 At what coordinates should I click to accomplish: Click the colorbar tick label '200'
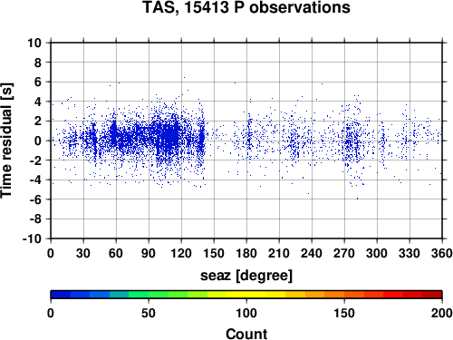pos(442,313)
